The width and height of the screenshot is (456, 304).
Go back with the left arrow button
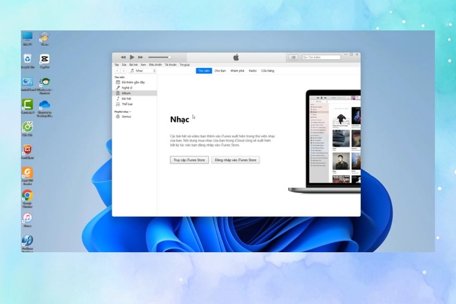pyautogui.click(x=117, y=71)
